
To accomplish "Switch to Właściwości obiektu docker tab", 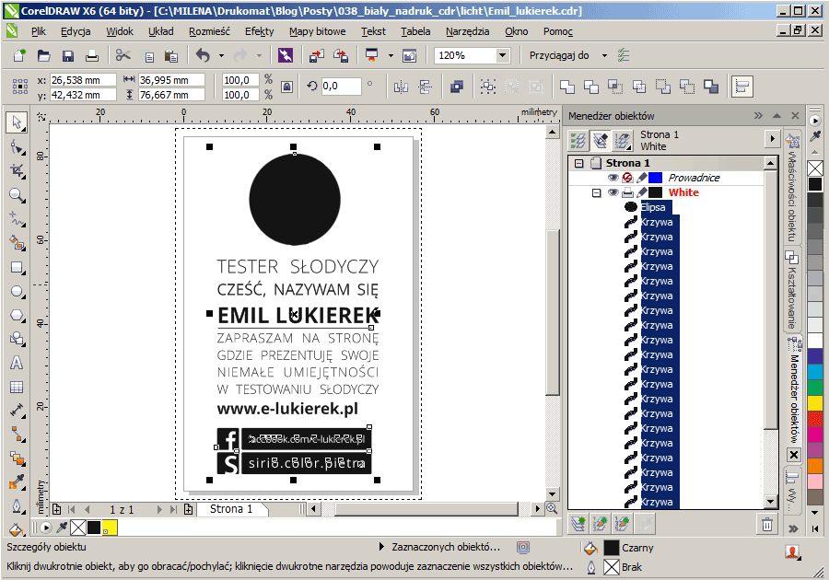I will tap(791, 189).
